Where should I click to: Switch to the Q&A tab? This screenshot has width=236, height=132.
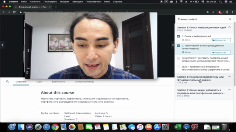tap(39, 81)
